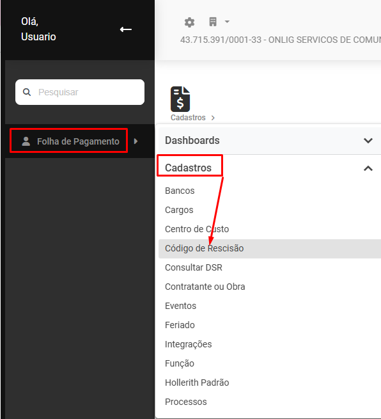
Task: Open the Cargos menu entry
Action: [x=179, y=210]
